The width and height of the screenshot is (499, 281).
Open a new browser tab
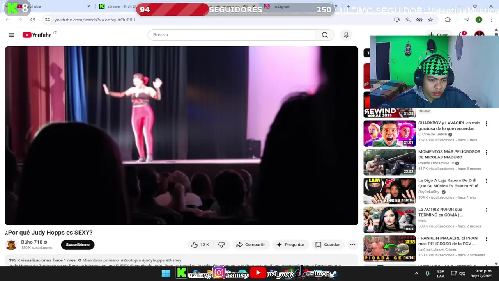coord(349,6)
